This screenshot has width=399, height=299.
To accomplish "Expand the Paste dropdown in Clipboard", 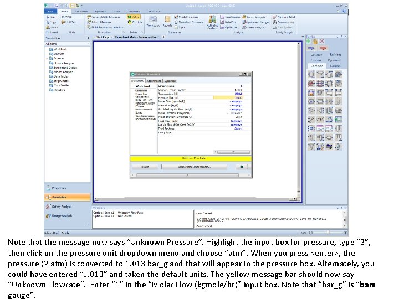I will click(x=52, y=27).
